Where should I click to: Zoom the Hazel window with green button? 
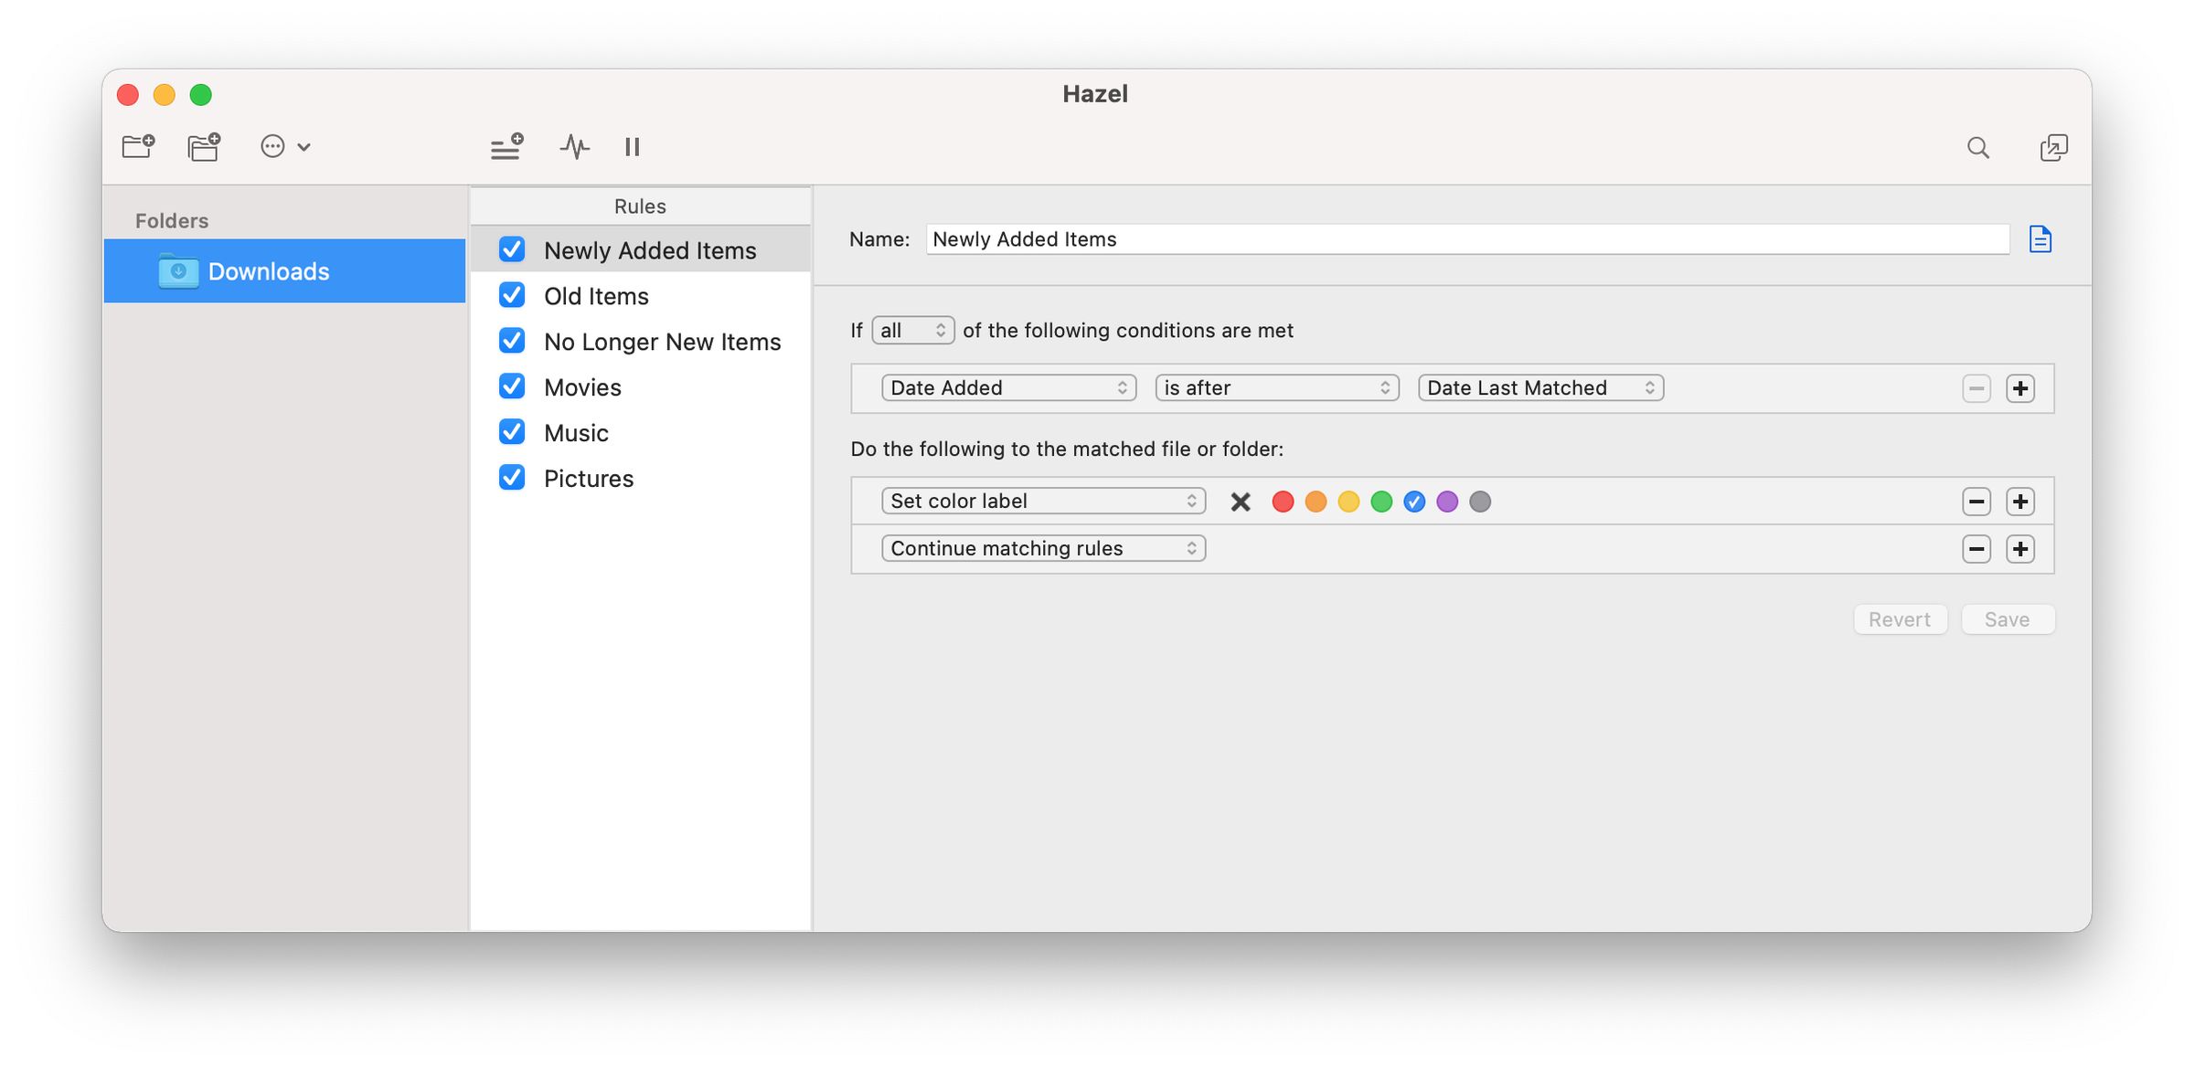tap(201, 94)
